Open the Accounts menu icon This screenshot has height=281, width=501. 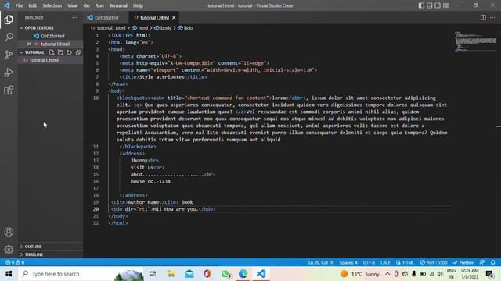point(9,232)
